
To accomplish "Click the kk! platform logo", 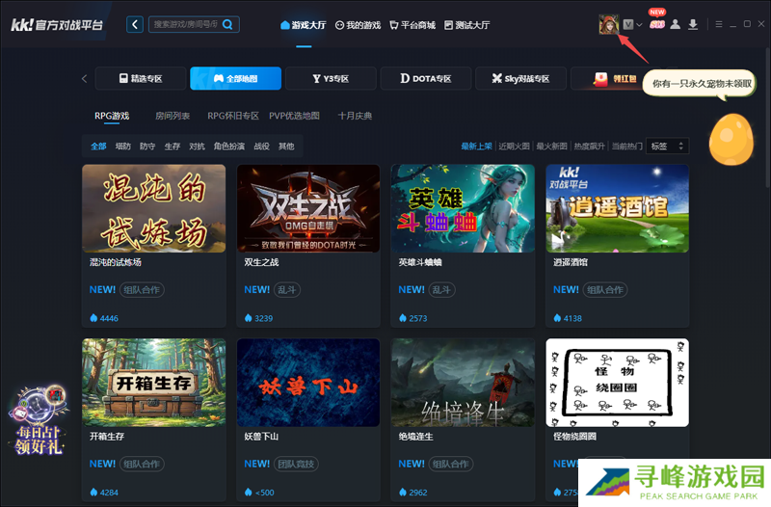I will pos(57,25).
